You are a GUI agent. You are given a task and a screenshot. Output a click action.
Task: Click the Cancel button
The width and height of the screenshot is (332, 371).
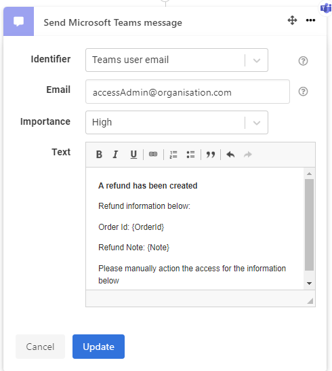coord(40,347)
